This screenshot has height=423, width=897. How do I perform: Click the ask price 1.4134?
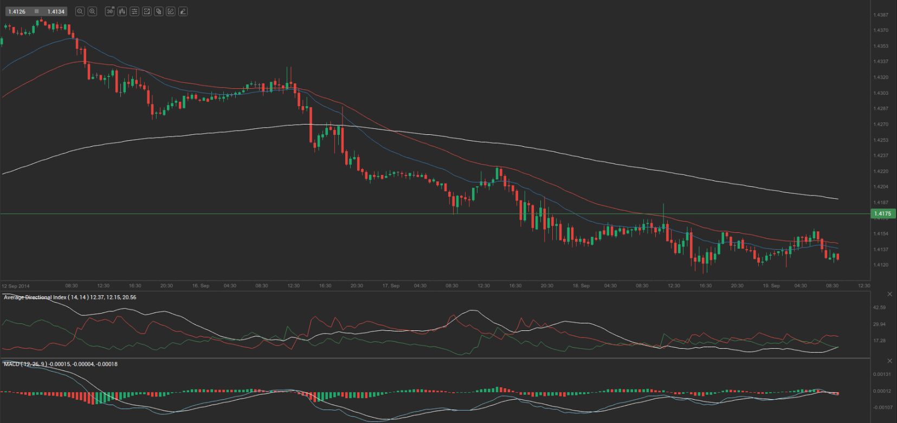(56, 11)
